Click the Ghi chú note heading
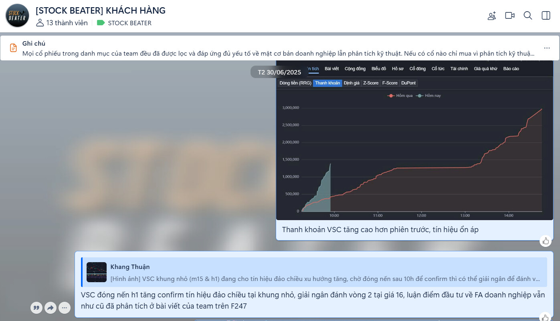Screen dimensions: 560x321 [x=34, y=43]
